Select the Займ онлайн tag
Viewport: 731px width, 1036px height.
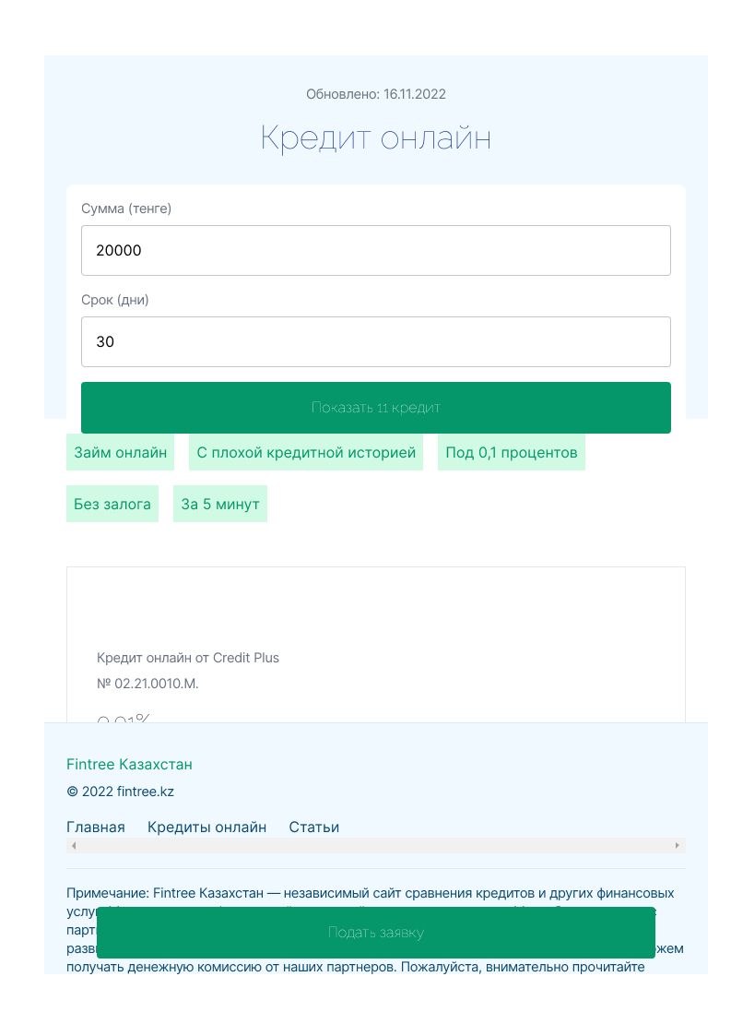pyautogui.click(x=121, y=453)
